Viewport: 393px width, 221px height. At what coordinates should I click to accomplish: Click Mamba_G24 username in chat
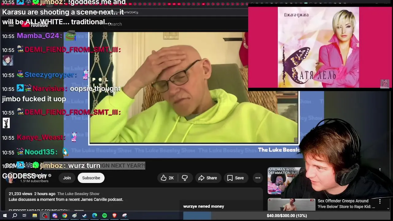(38, 36)
